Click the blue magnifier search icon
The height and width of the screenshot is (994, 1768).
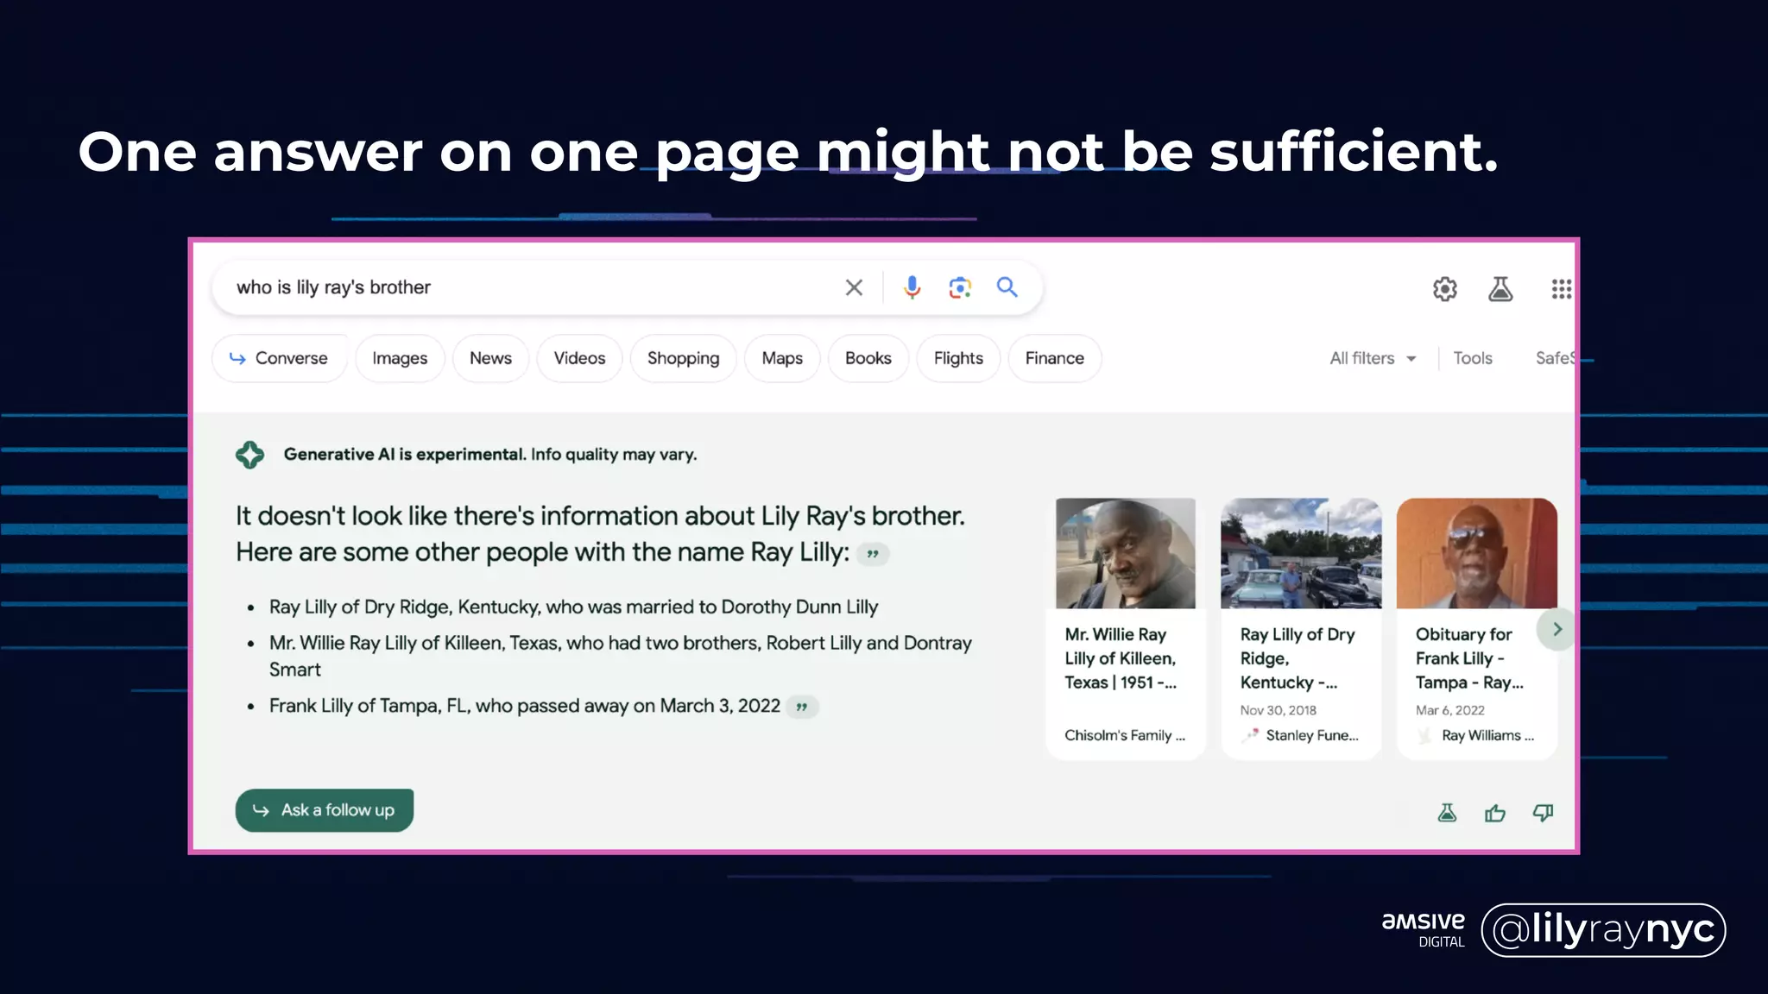1007,287
